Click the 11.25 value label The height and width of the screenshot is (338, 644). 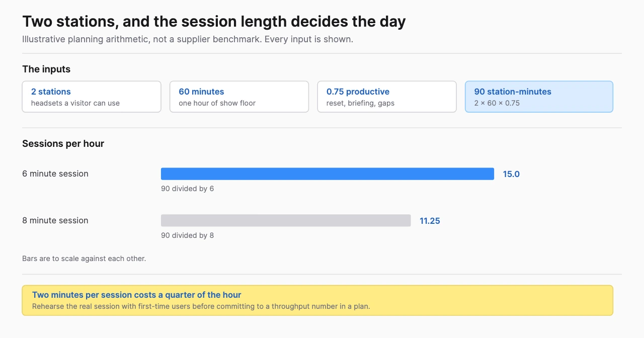[430, 221]
